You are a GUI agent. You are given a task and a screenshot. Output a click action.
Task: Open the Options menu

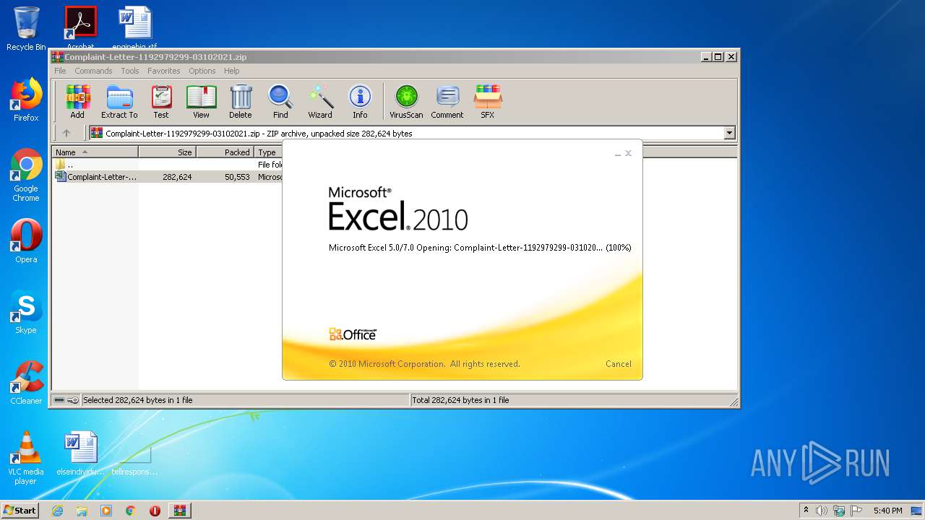(x=202, y=71)
